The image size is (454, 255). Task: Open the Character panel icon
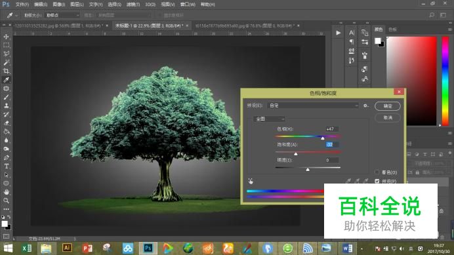tap(352, 33)
